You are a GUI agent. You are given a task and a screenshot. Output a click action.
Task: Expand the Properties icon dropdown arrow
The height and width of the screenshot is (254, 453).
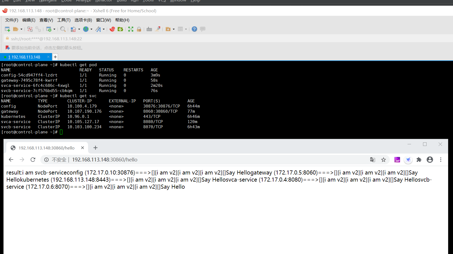tap(54, 29)
